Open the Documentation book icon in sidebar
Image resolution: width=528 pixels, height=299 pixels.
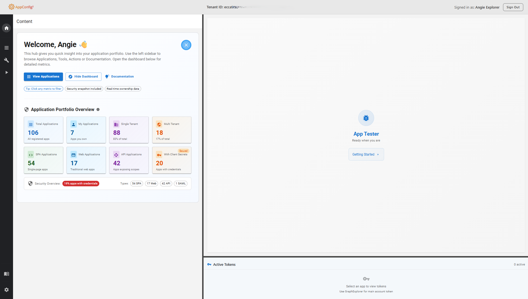click(6, 274)
